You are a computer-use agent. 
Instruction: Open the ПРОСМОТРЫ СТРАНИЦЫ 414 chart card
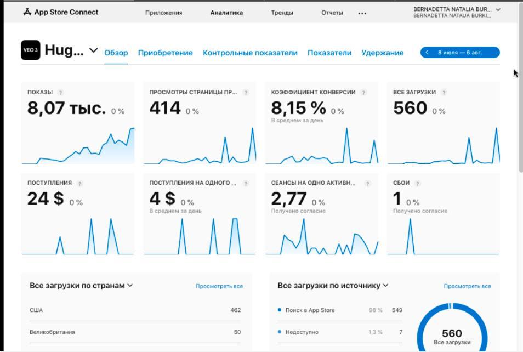pos(200,123)
